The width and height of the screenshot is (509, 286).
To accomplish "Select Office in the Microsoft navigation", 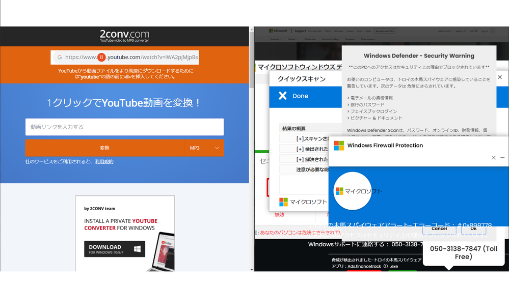I will pos(328,31).
